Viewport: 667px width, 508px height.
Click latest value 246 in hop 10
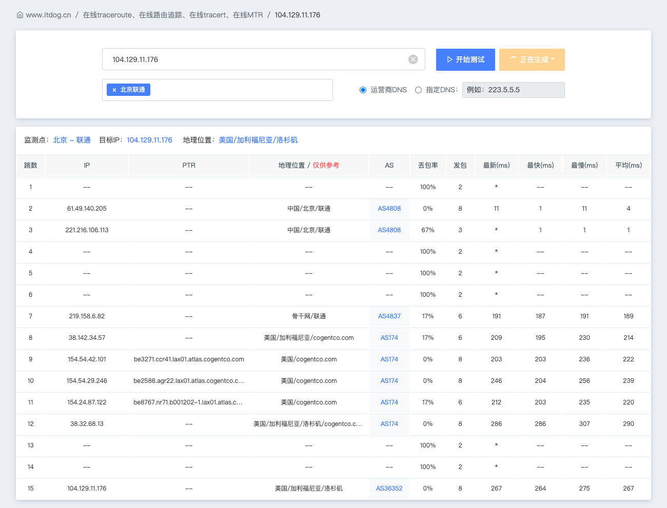pyautogui.click(x=497, y=381)
